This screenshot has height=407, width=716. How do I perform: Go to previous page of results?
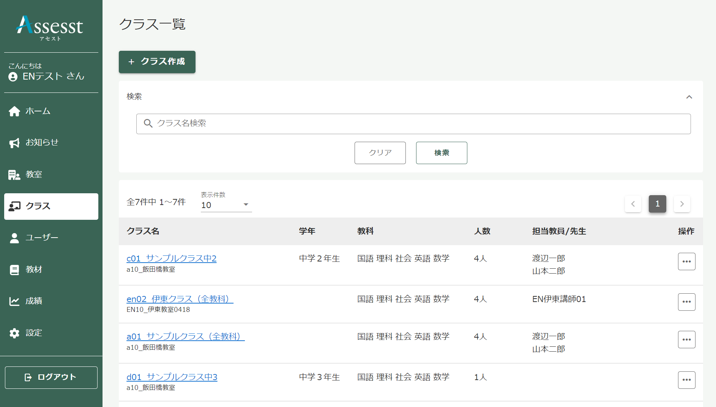[x=633, y=204]
